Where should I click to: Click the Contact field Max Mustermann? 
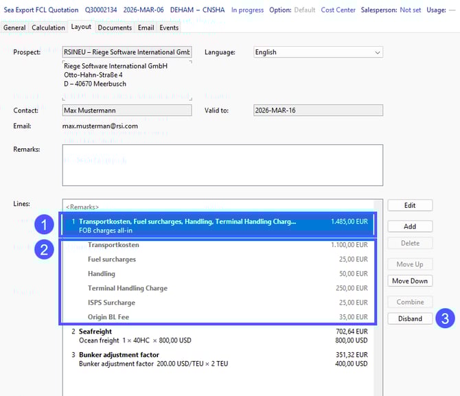click(126, 110)
